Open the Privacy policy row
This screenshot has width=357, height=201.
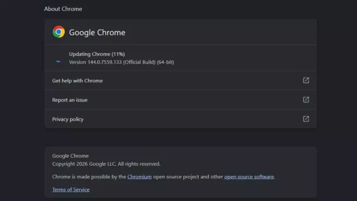181,119
